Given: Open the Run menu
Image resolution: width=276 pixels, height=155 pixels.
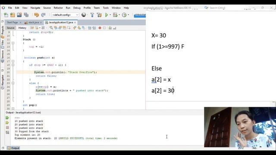Looking at the screenshot, I should [x=68, y=8].
